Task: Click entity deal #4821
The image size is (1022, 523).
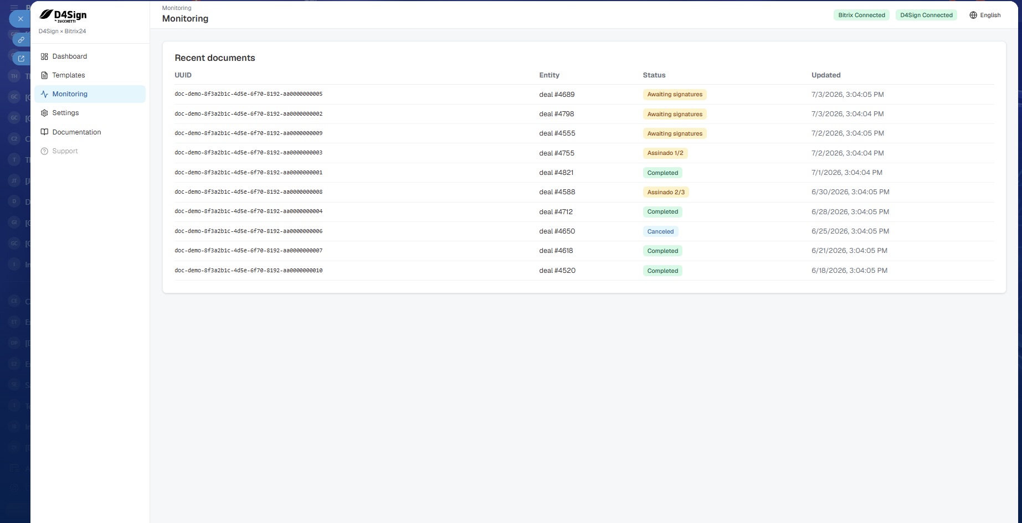Action: (x=556, y=173)
